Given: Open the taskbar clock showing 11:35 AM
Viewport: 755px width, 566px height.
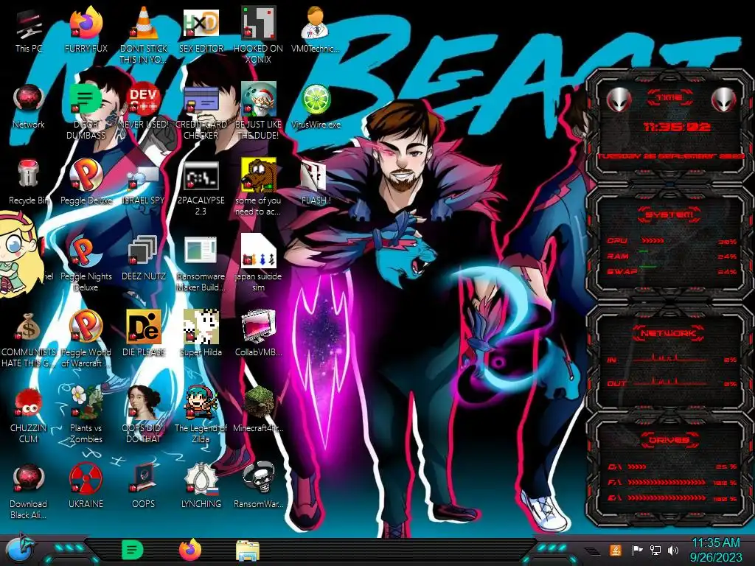Looking at the screenshot, I should [x=716, y=550].
